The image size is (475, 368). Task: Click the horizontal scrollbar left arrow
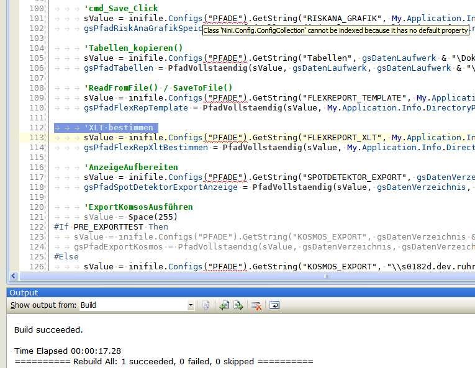13,276
